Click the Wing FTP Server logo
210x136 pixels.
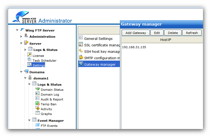pyautogui.click(x=25, y=17)
